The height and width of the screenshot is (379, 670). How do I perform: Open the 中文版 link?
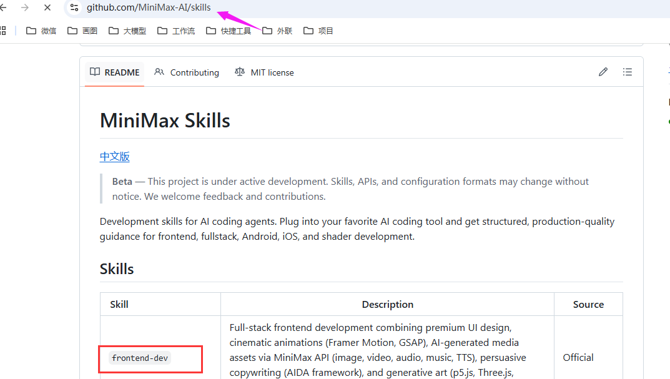114,156
